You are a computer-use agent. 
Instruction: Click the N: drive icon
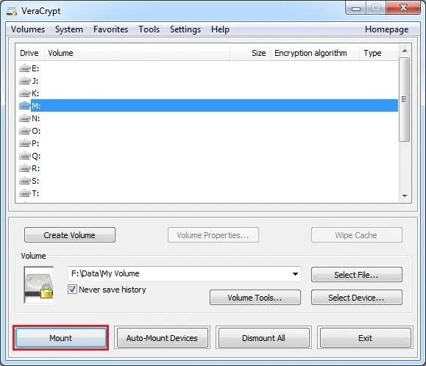pos(25,118)
